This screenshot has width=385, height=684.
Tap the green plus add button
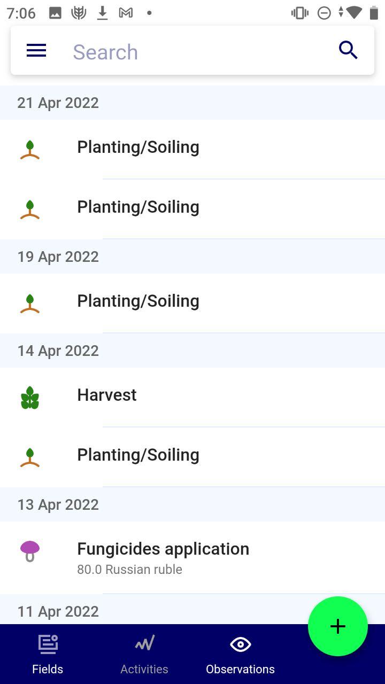338,626
